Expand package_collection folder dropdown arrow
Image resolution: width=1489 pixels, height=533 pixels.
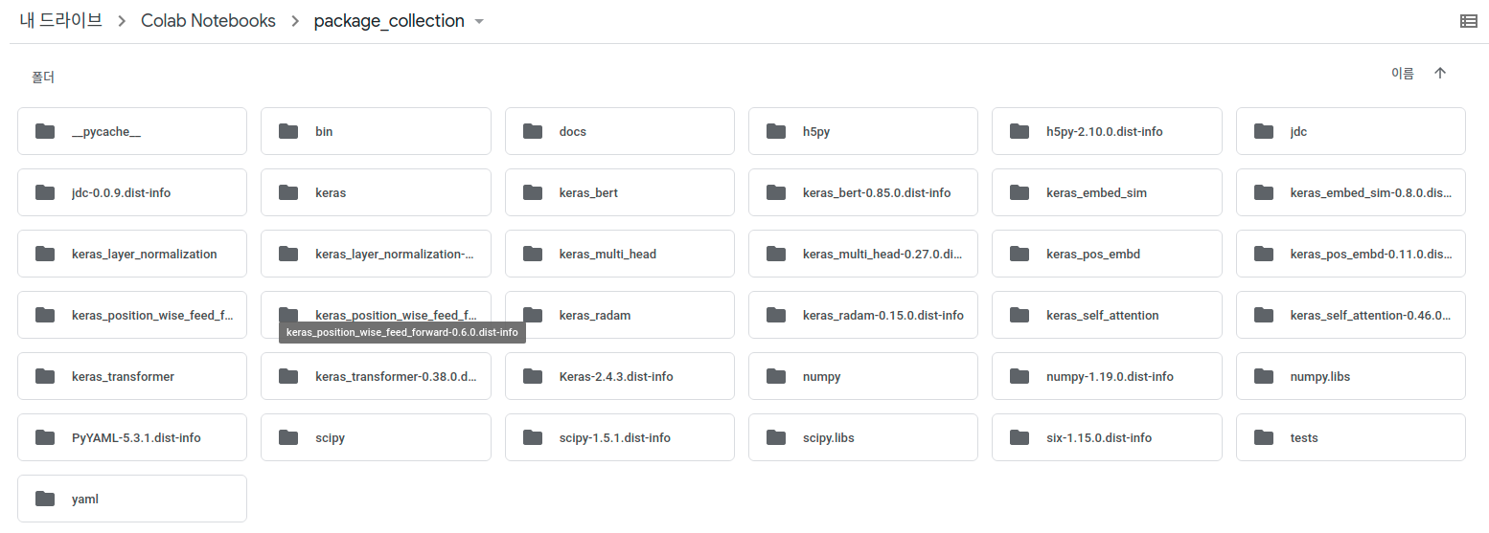[x=479, y=22]
